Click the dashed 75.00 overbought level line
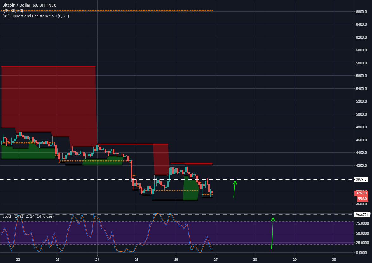Screen dimensions: 372x263 pyautogui.click(x=301, y=222)
